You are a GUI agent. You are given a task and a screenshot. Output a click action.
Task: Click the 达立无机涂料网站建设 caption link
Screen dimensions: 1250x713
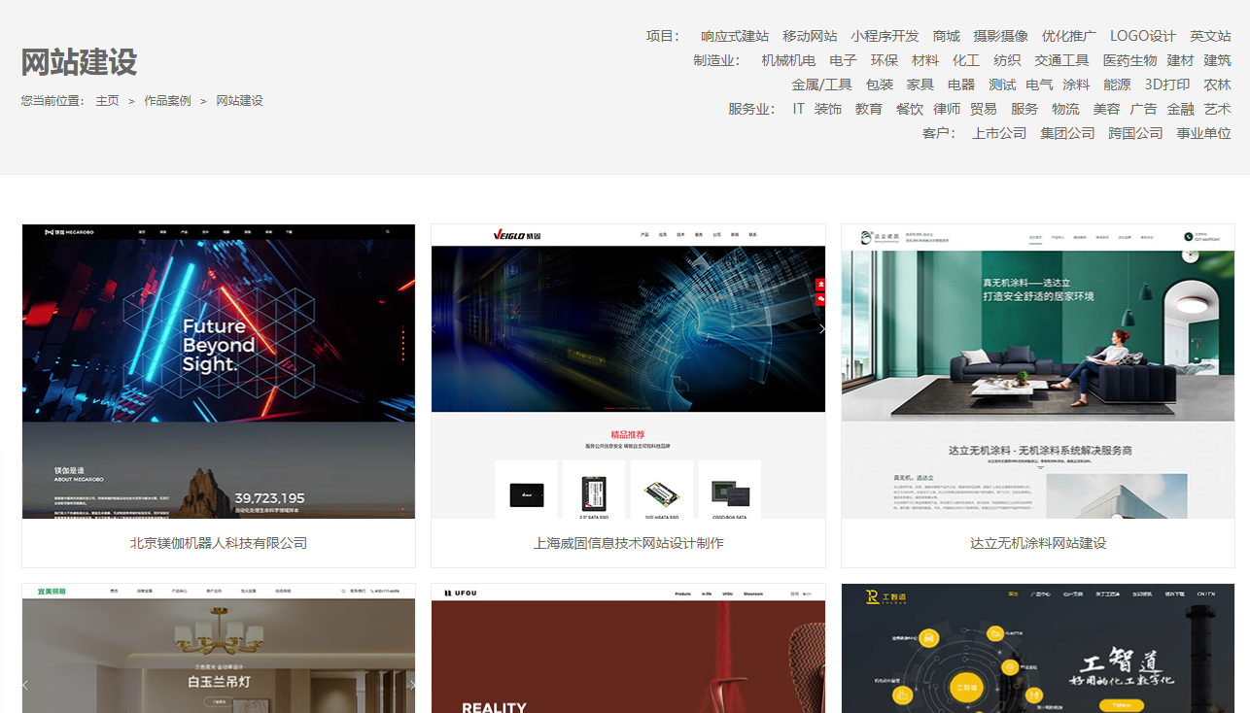point(1037,543)
